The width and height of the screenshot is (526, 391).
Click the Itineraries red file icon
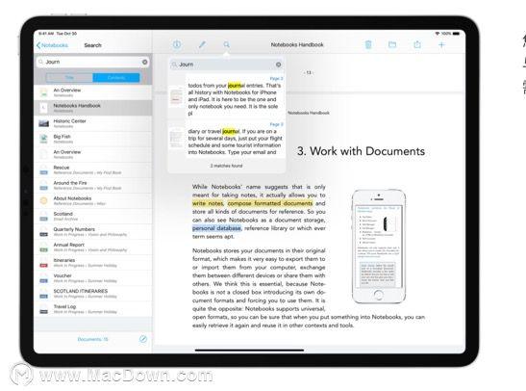click(43, 263)
